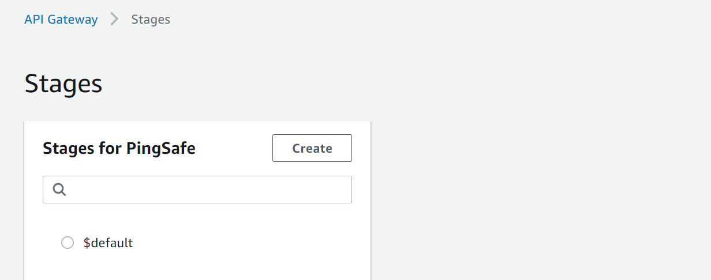The width and height of the screenshot is (711, 280).
Task: Click the $default text label in list
Action: coord(108,243)
